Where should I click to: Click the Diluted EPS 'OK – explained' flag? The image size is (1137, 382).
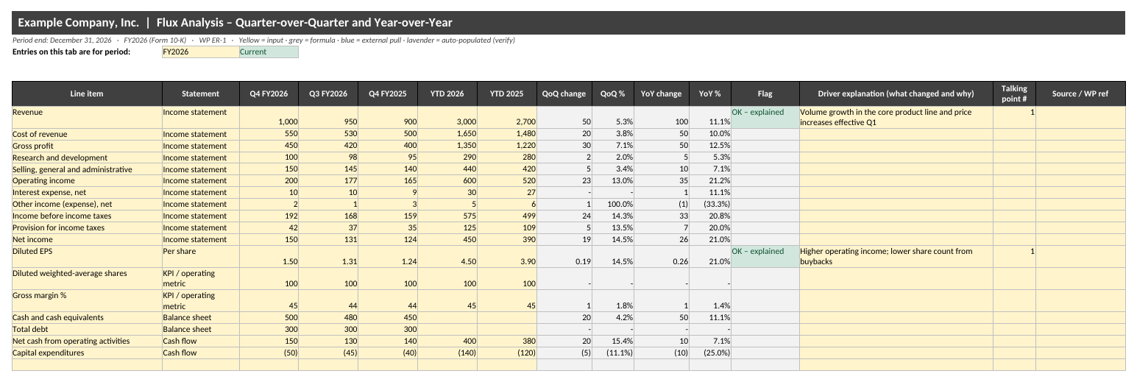pyautogui.click(x=765, y=257)
